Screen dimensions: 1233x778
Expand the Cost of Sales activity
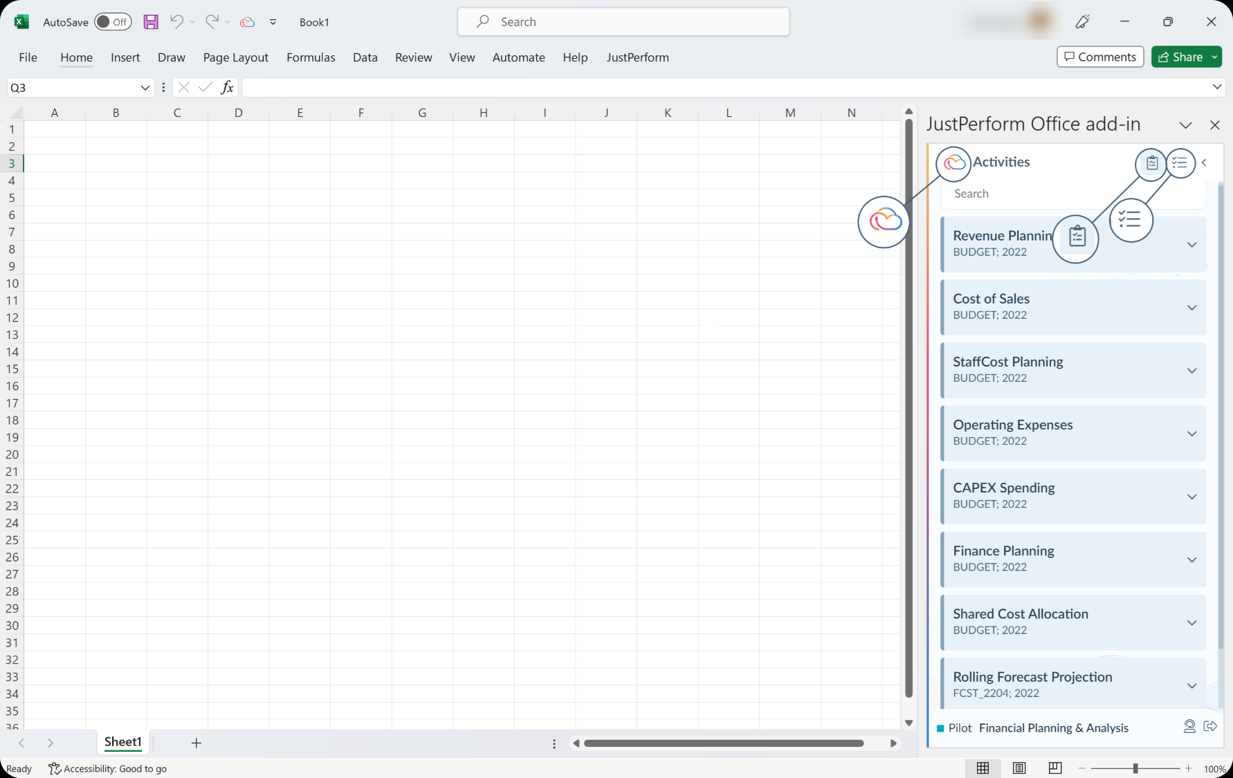pos(1191,308)
